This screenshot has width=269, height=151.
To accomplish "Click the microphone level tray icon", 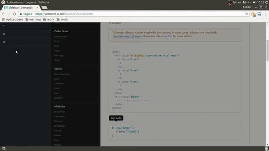I will click(244, 2).
